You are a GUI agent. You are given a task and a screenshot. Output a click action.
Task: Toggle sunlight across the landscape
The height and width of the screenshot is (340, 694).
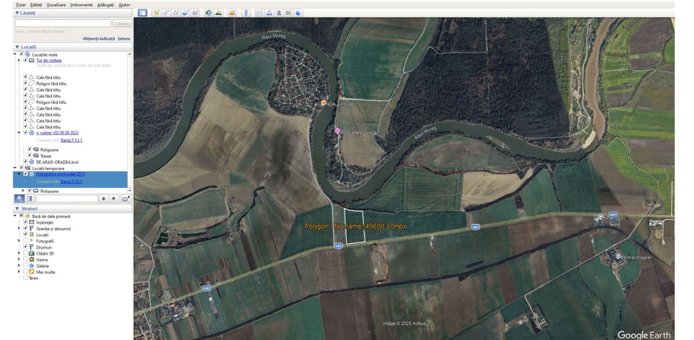pos(218,13)
